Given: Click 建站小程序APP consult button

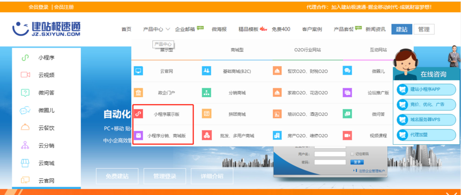Looking at the screenshot, I should click(x=426, y=89).
